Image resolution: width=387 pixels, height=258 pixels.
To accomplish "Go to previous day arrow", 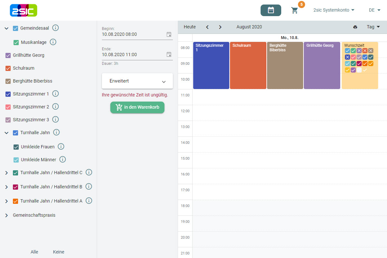I will click(x=207, y=27).
